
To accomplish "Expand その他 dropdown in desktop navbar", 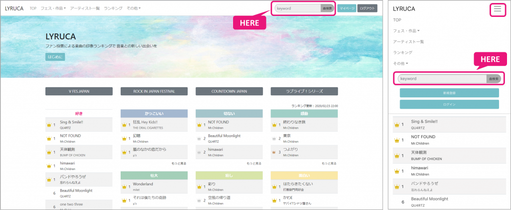I will 134,8.
